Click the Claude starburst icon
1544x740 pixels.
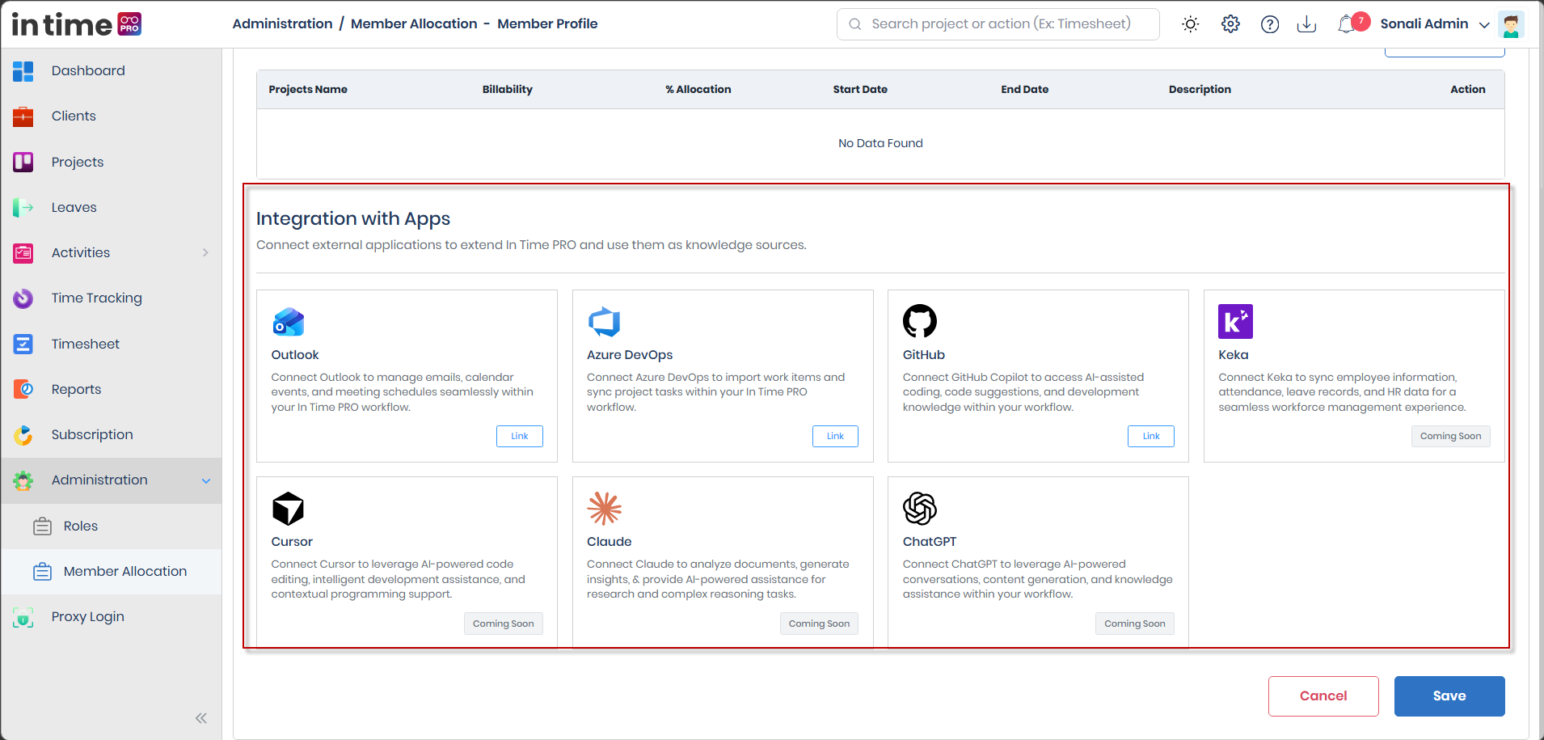coord(605,509)
